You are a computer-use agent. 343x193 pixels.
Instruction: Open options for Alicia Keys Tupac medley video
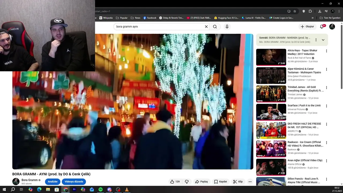coord(326,51)
